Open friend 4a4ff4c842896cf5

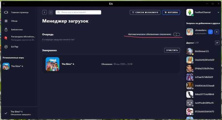coord(204,103)
